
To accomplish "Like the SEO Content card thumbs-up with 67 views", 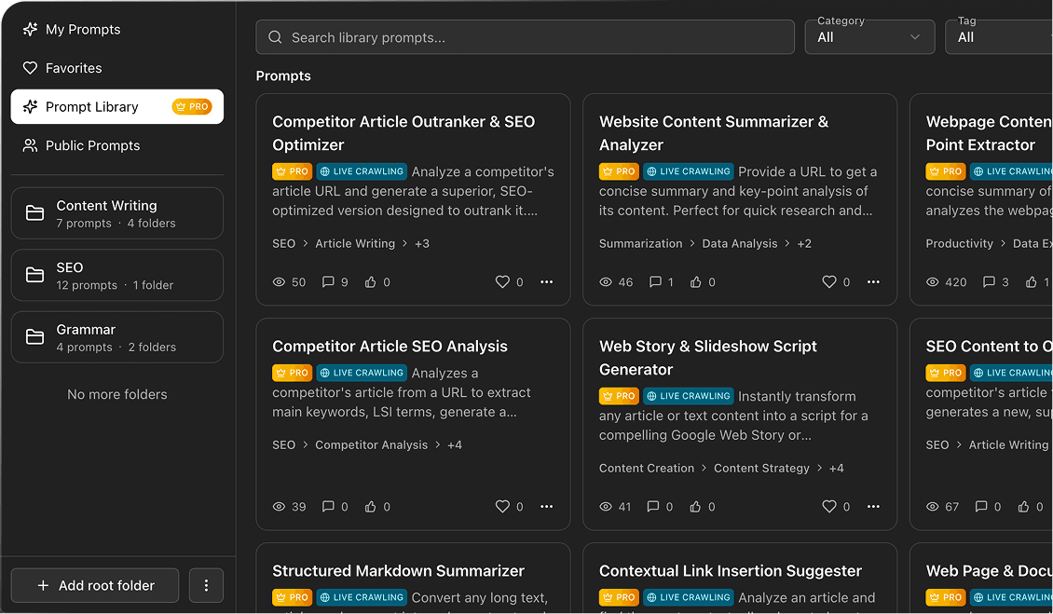I will click(x=1023, y=507).
